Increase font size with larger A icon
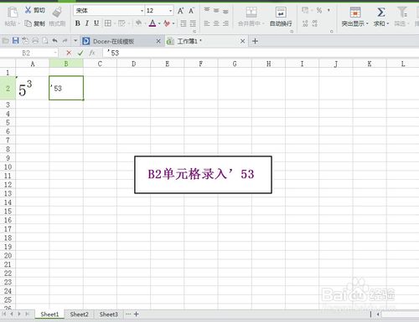Image resolution: width=419 pixels, height=322 pixels. (x=181, y=11)
